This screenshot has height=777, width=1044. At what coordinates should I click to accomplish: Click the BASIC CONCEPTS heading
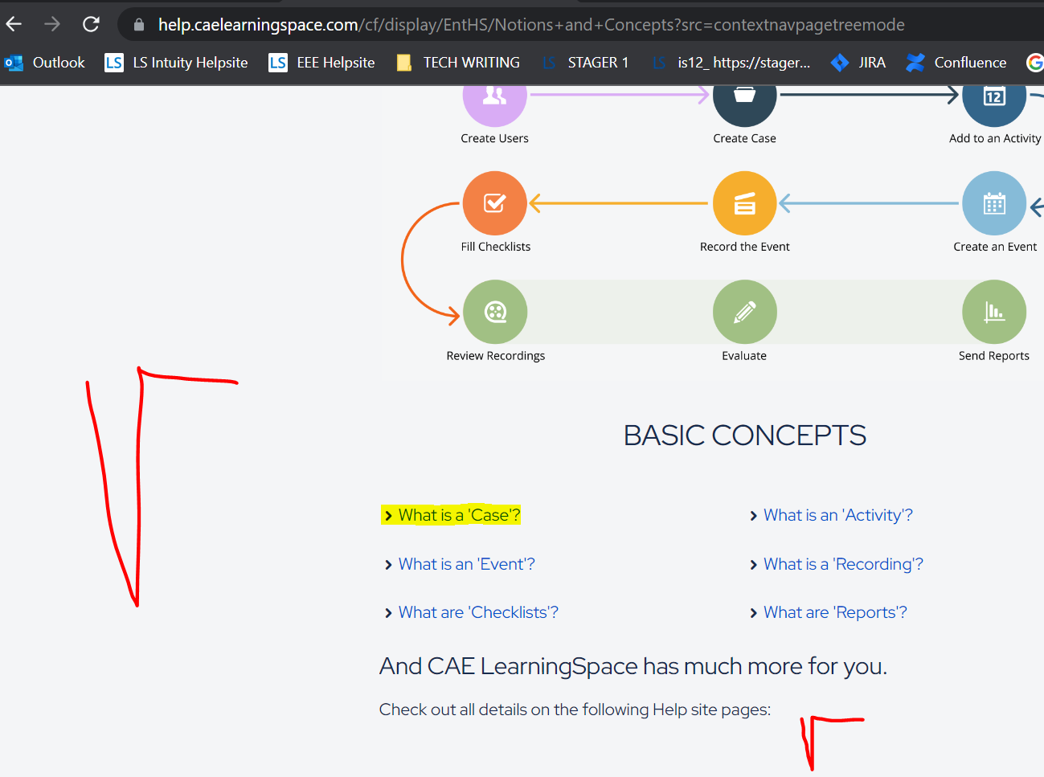pos(745,436)
